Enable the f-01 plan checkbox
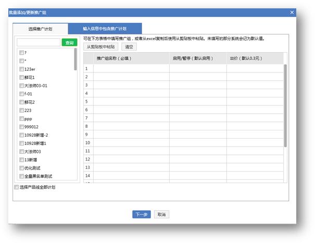This screenshot has height=243, width=315. [x=21, y=94]
